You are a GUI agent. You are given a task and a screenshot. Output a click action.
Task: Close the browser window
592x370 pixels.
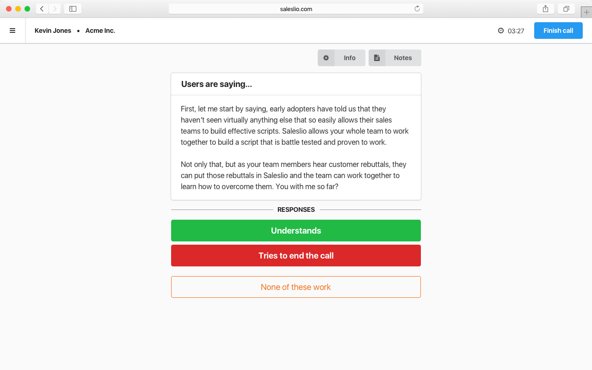[9, 9]
